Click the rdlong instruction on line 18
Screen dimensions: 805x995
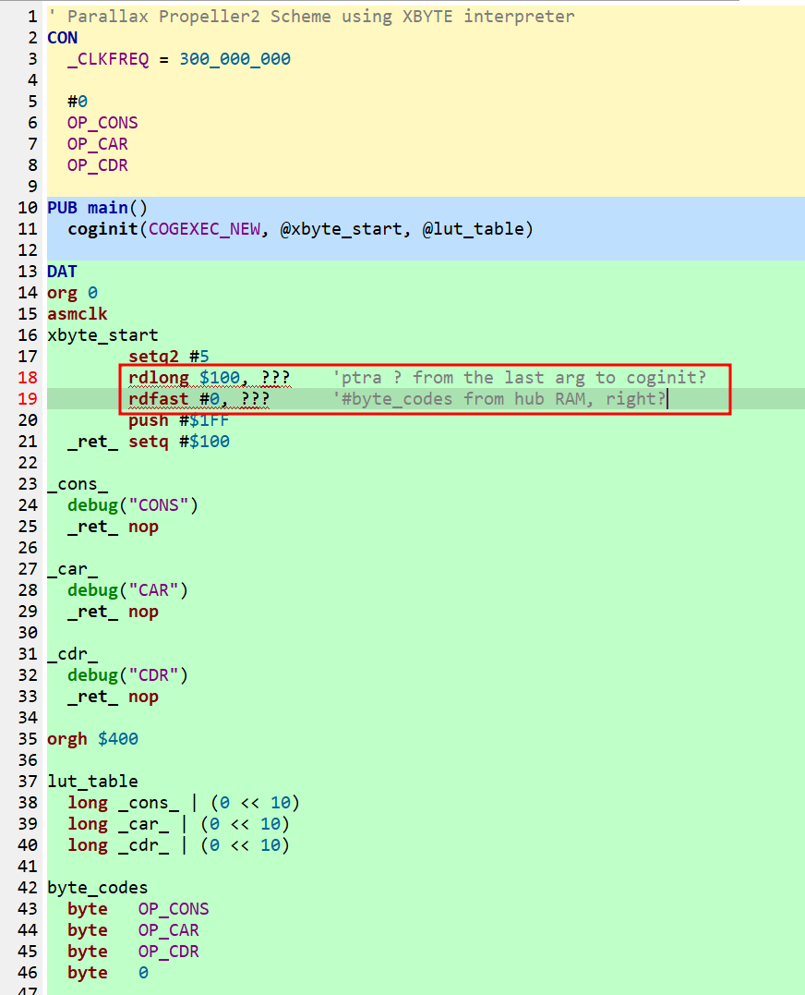pyautogui.click(x=210, y=378)
